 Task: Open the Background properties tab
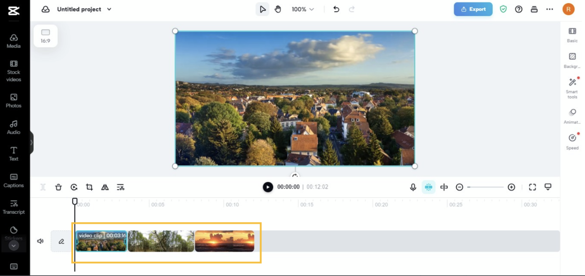tap(572, 61)
